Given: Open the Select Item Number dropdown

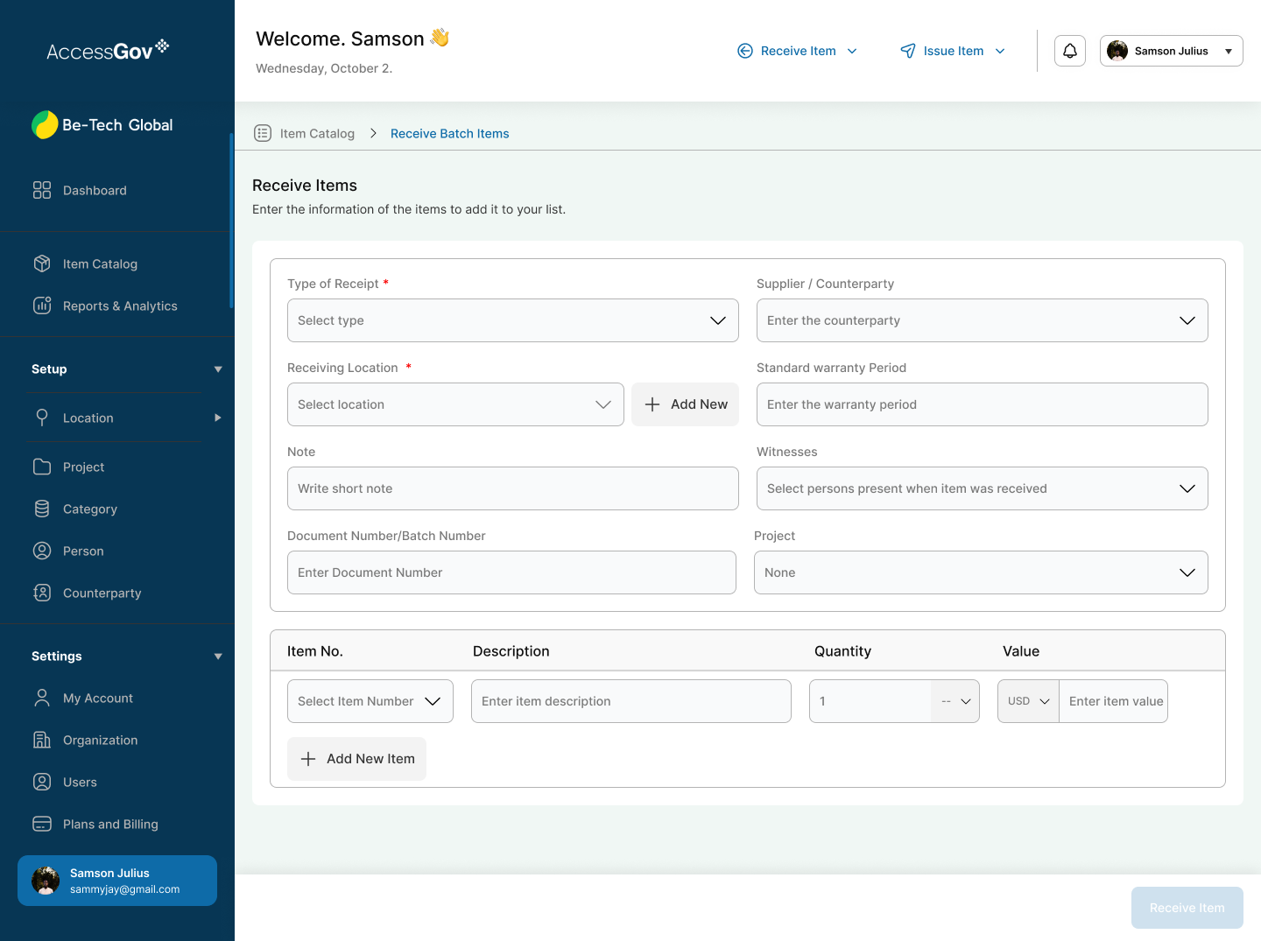Looking at the screenshot, I should click(370, 701).
